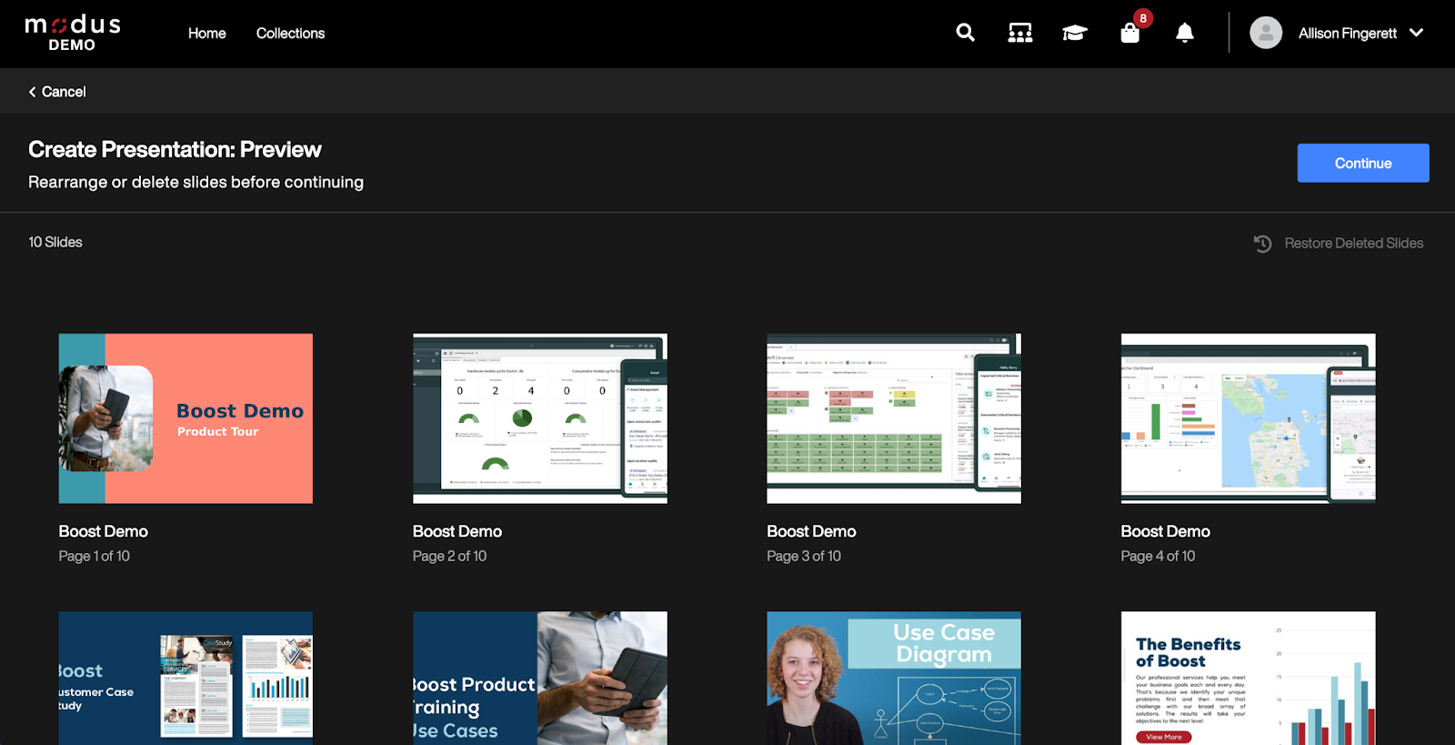Open the shopping bag with 8 items

coord(1129,34)
